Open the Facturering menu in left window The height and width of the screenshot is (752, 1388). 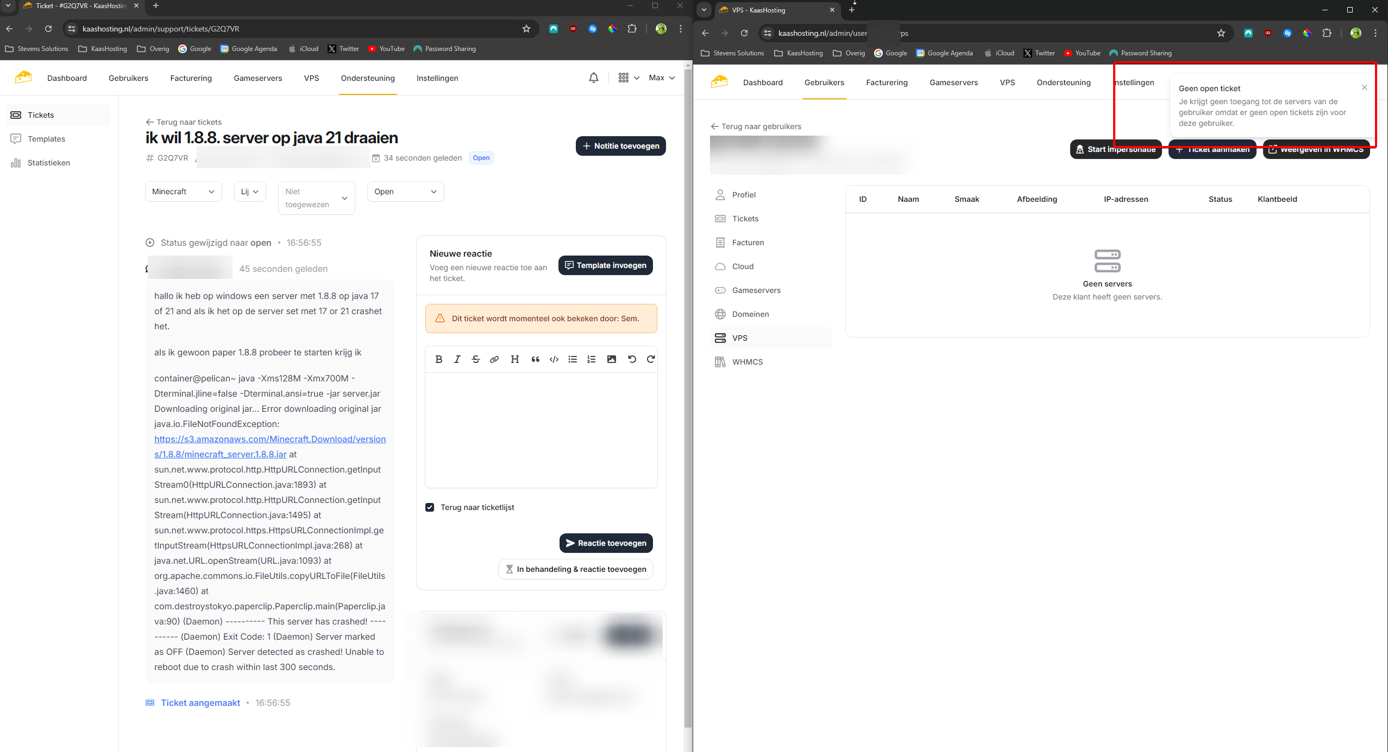(x=191, y=78)
